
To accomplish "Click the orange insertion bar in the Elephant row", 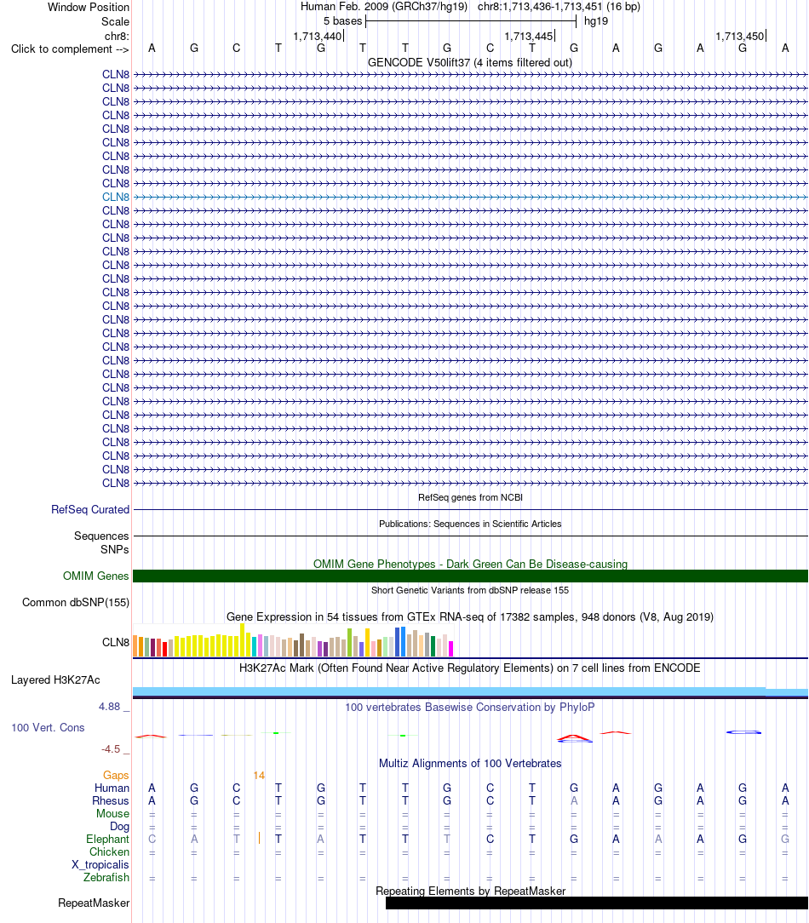I will pos(259,838).
